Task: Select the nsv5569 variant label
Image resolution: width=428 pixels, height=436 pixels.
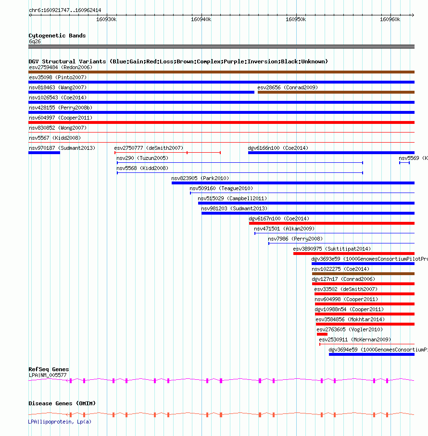Action: [x=413, y=158]
